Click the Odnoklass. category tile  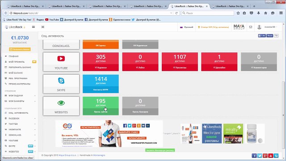point(61,44)
